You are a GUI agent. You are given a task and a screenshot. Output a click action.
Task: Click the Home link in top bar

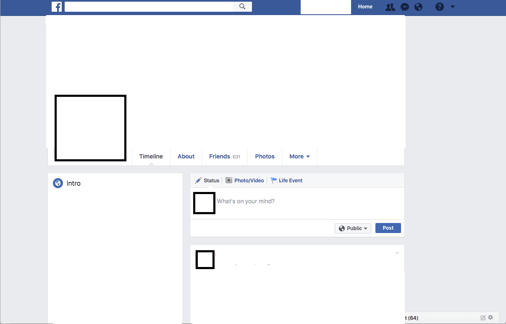pos(365,7)
